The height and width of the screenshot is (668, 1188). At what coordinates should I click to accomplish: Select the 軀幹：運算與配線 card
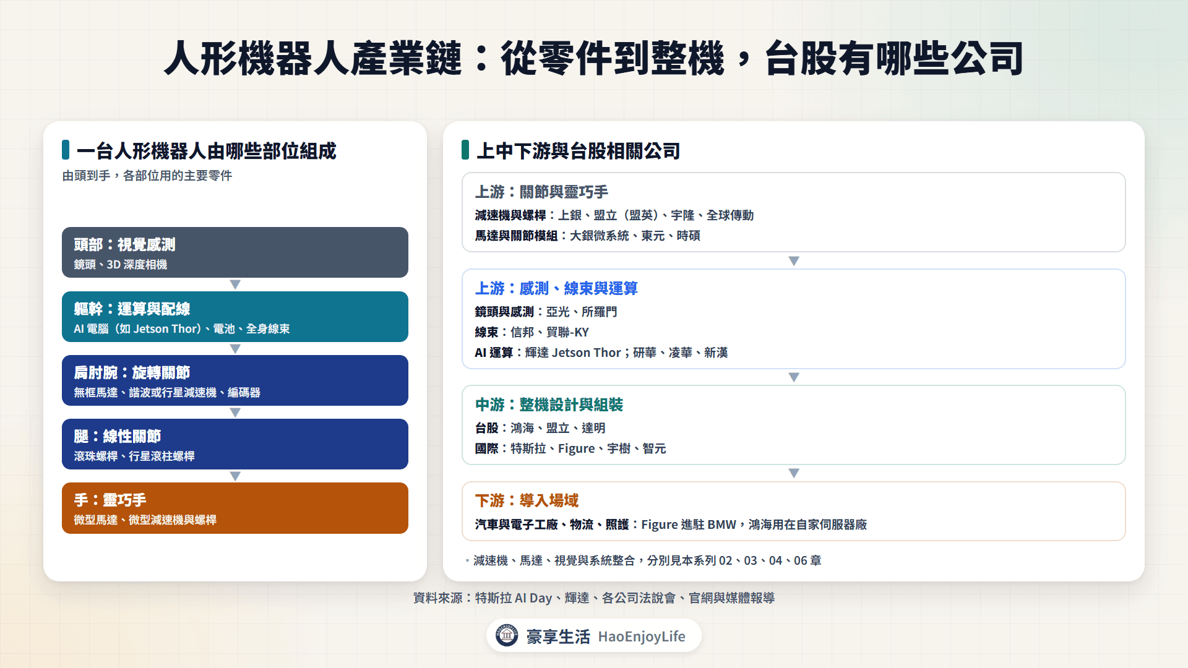(235, 317)
